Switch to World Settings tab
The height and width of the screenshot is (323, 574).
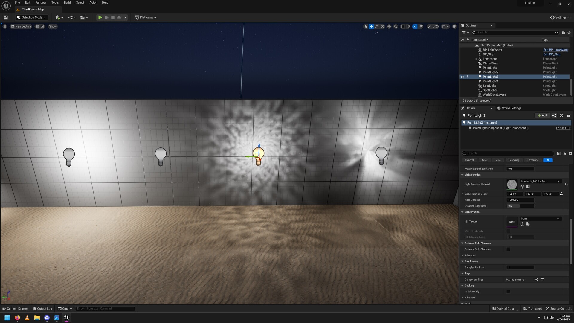click(x=511, y=108)
